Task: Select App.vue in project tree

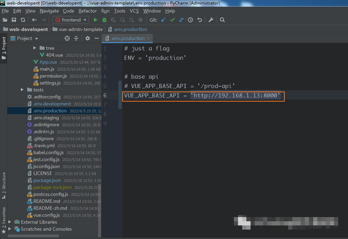Action: pyautogui.click(x=48, y=62)
